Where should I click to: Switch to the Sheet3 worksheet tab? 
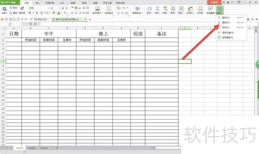coord(44,148)
